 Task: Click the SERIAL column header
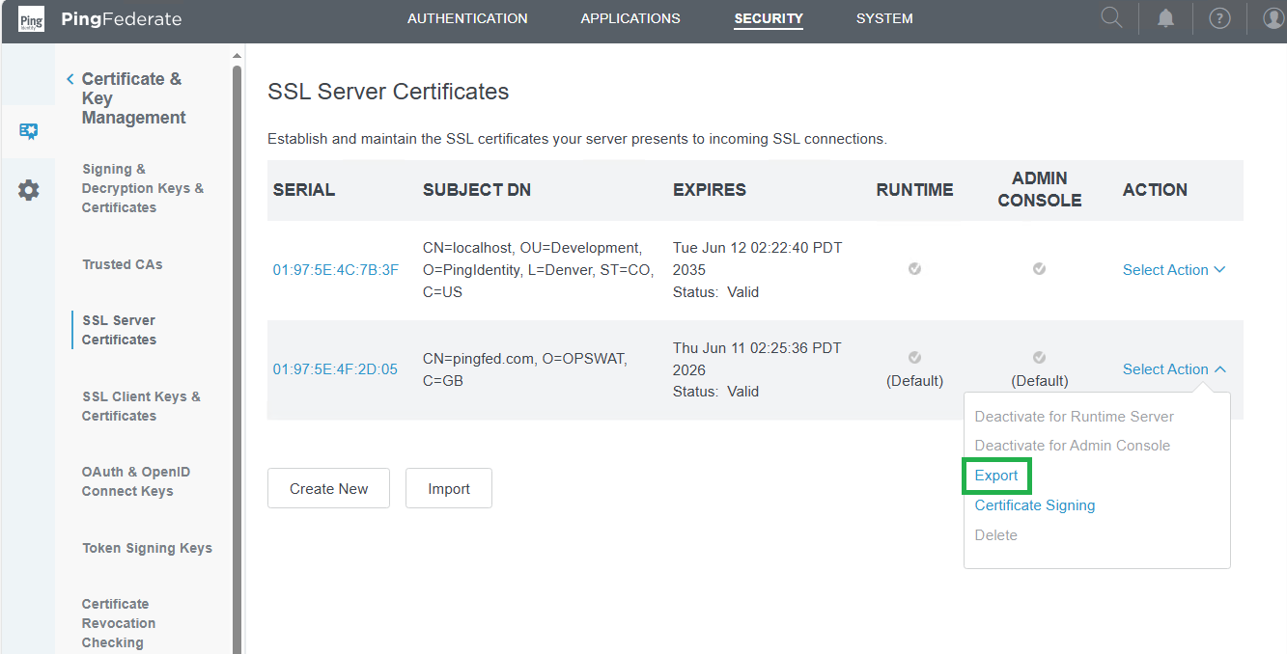pos(304,190)
